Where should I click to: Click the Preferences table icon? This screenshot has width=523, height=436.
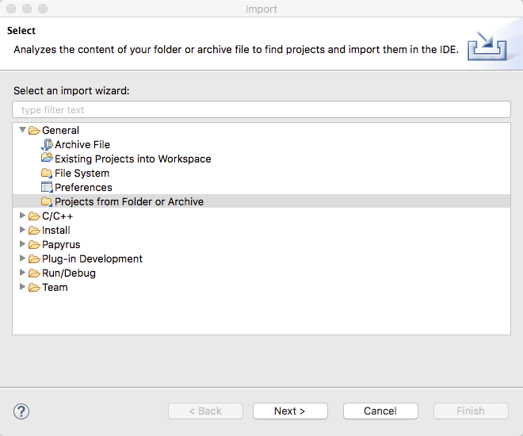[x=47, y=187]
